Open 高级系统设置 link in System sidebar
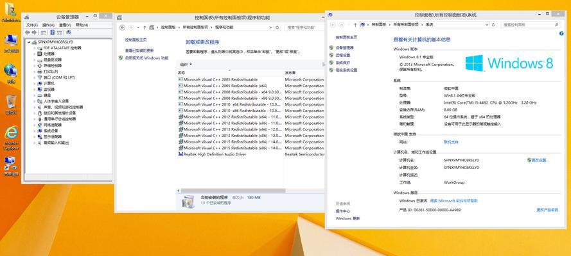Screen dimensions: 571x256 click(x=346, y=70)
